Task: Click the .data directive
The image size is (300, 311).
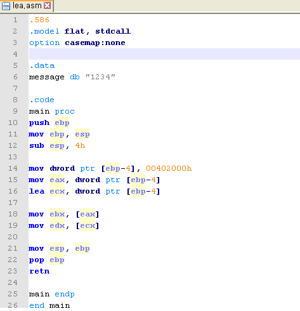Action: (x=42, y=65)
